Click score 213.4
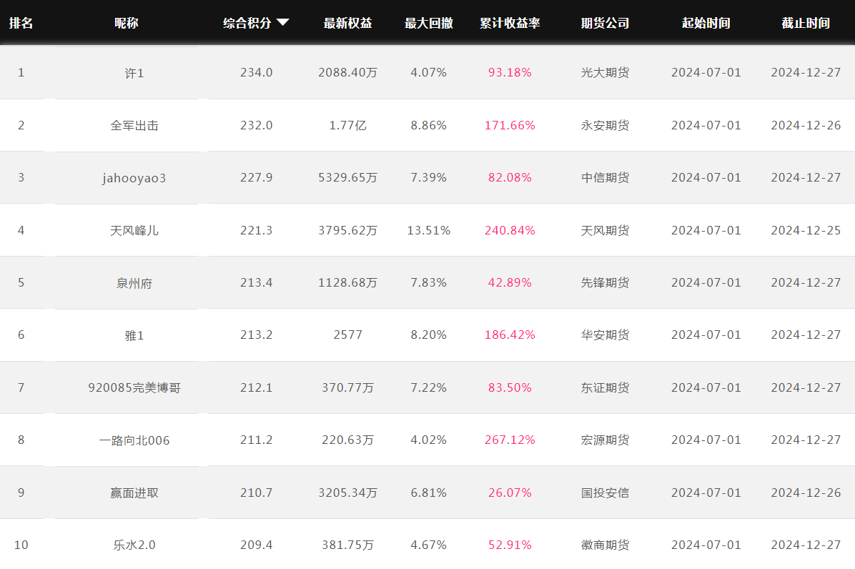The width and height of the screenshot is (855, 569). pyautogui.click(x=256, y=282)
